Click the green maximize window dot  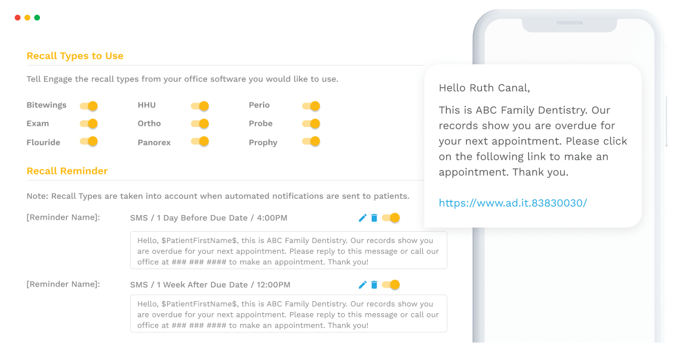click(37, 18)
